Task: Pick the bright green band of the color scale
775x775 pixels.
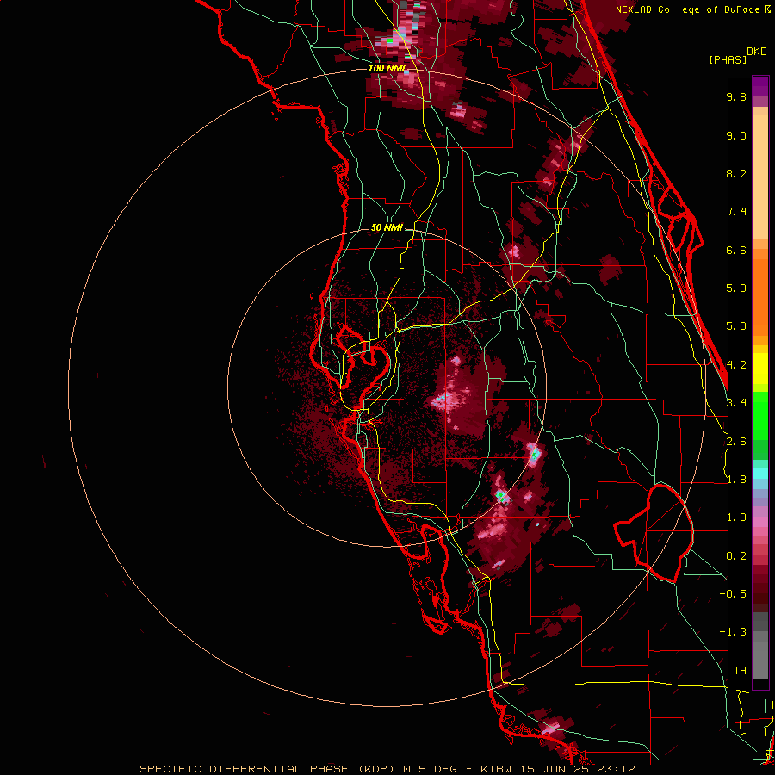Action: 760,415
